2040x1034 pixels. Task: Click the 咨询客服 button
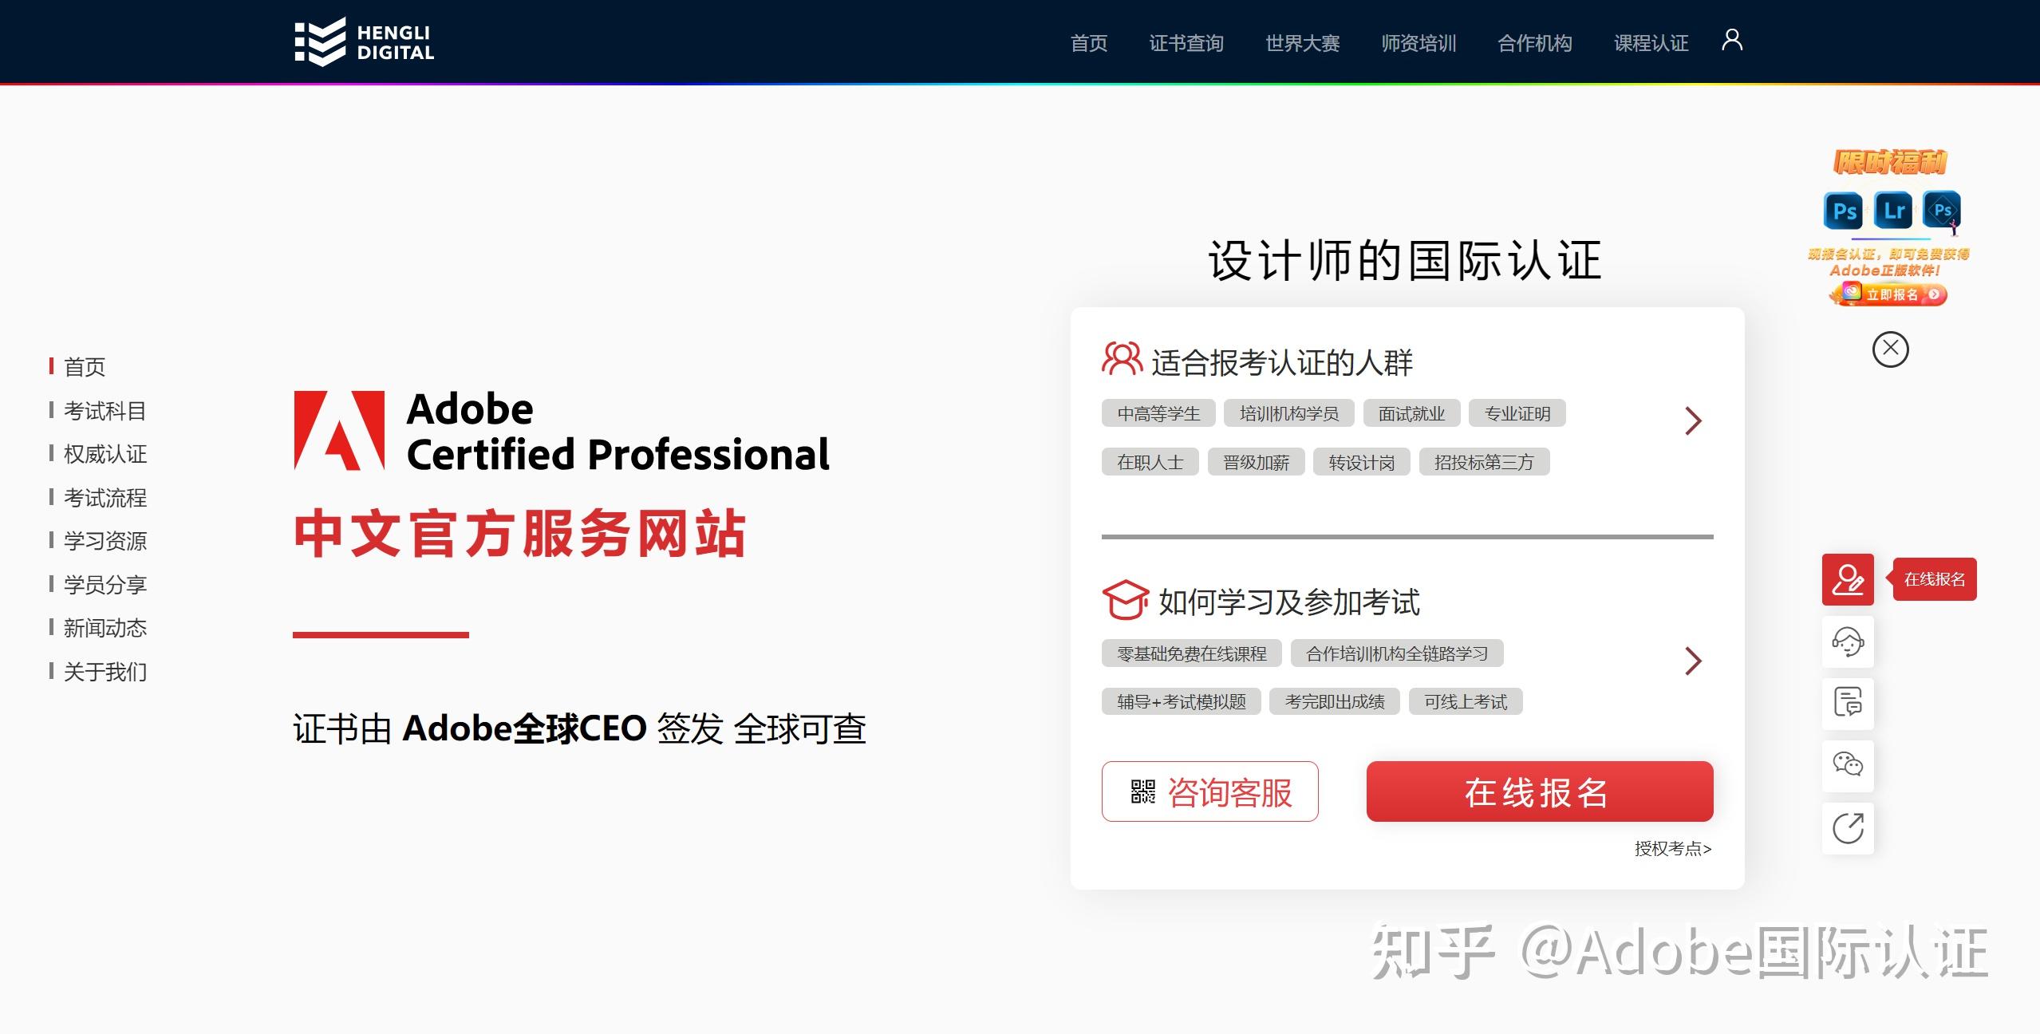(1209, 791)
